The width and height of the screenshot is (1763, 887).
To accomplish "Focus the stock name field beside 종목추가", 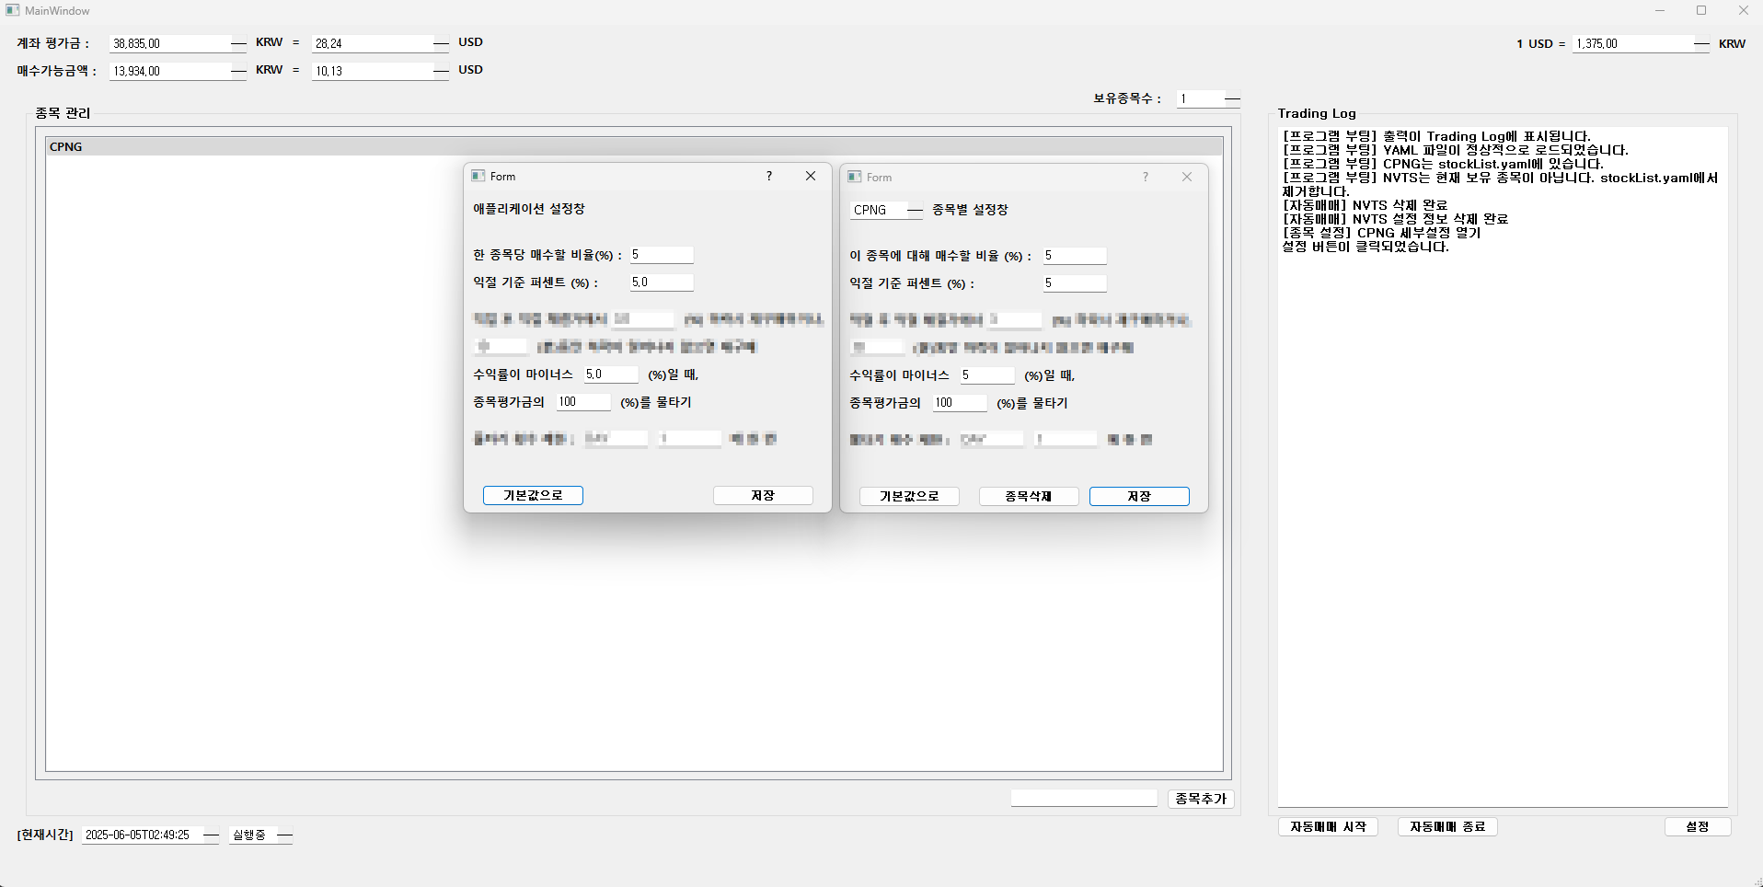I will (1084, 798).
